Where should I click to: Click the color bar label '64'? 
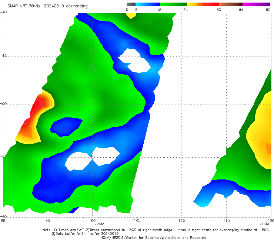[241, 10]
